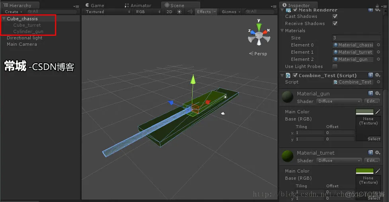Image resolution: width=389 pixels, height=202 pixels.
Task: Open RGB render mode dropdown
Action: click(148, 12)
